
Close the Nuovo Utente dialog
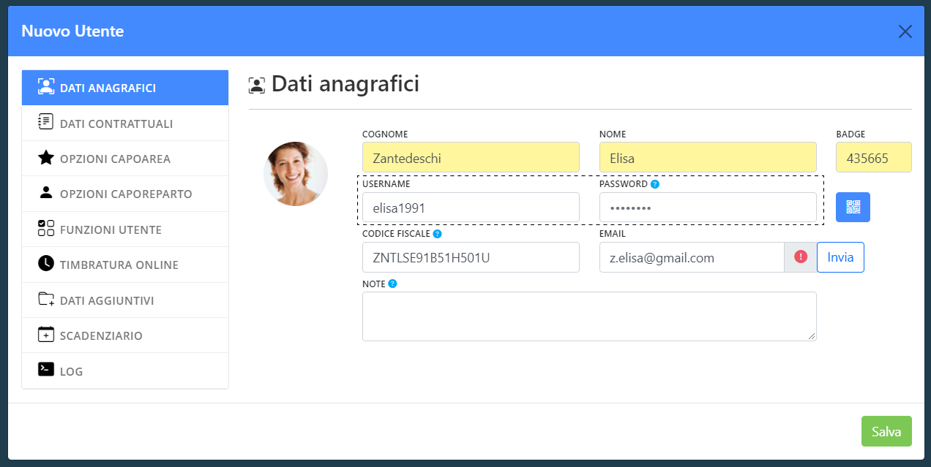905,31
